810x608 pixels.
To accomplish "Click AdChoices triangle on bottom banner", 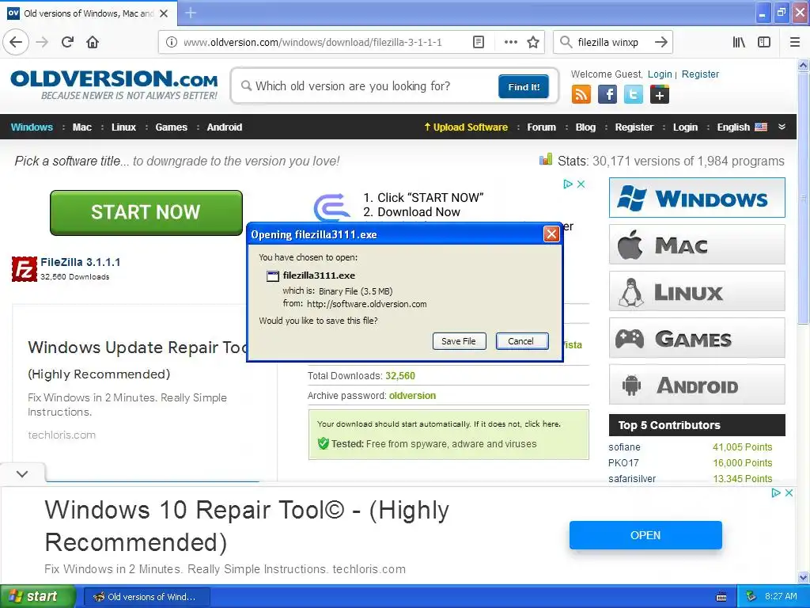I will 776,492.
